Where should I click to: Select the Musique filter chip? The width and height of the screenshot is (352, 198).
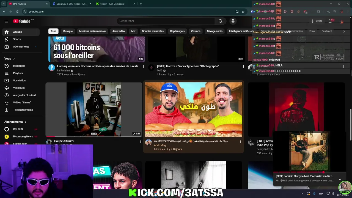(x=68, y=31)
